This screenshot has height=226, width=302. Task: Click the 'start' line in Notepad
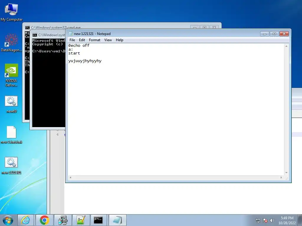tap(74, 53)
